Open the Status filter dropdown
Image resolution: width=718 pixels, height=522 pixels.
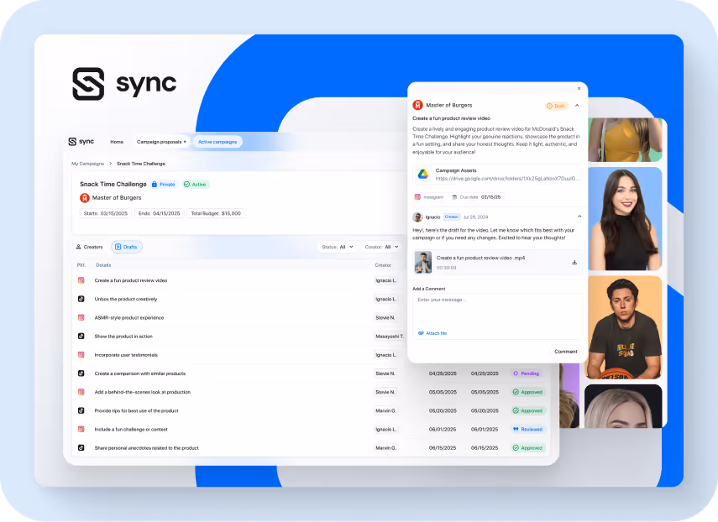point(338,247)
